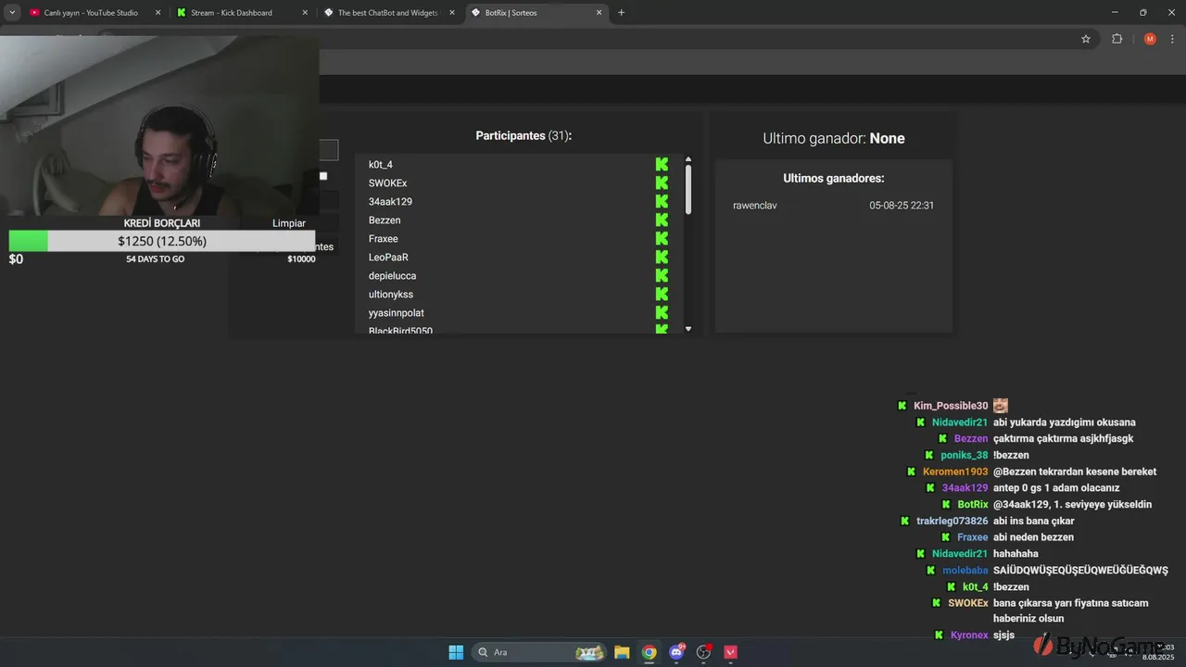Viewport: 1186px width, 667px height.
Task: Click the participants list scrollbar thumb
Action: coord(688,189)
